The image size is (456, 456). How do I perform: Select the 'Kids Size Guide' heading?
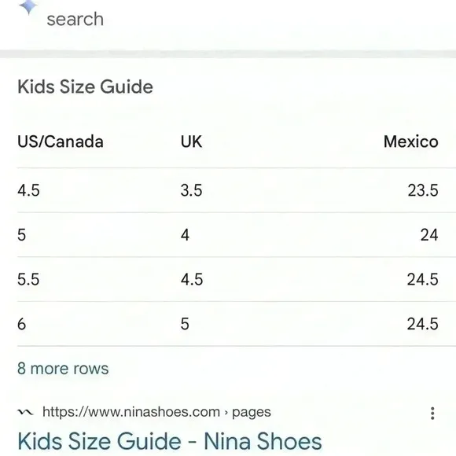[x=85, y=86]
